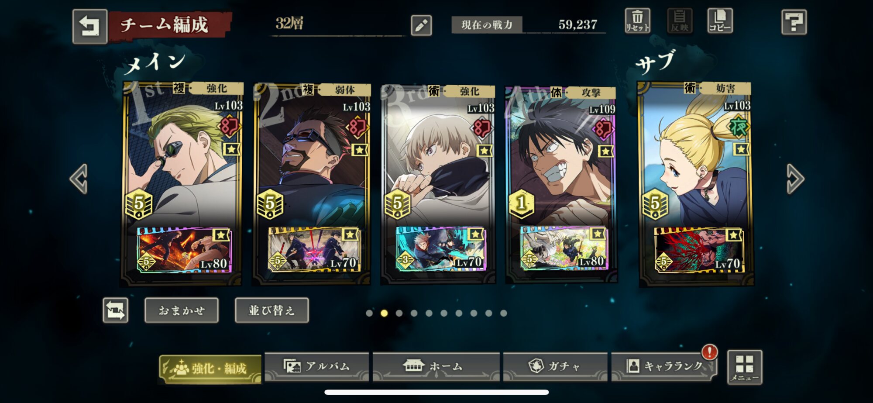873x403 pixels.
Task: Switch to the ガチャ tab
Action: (x=555, y=366)
